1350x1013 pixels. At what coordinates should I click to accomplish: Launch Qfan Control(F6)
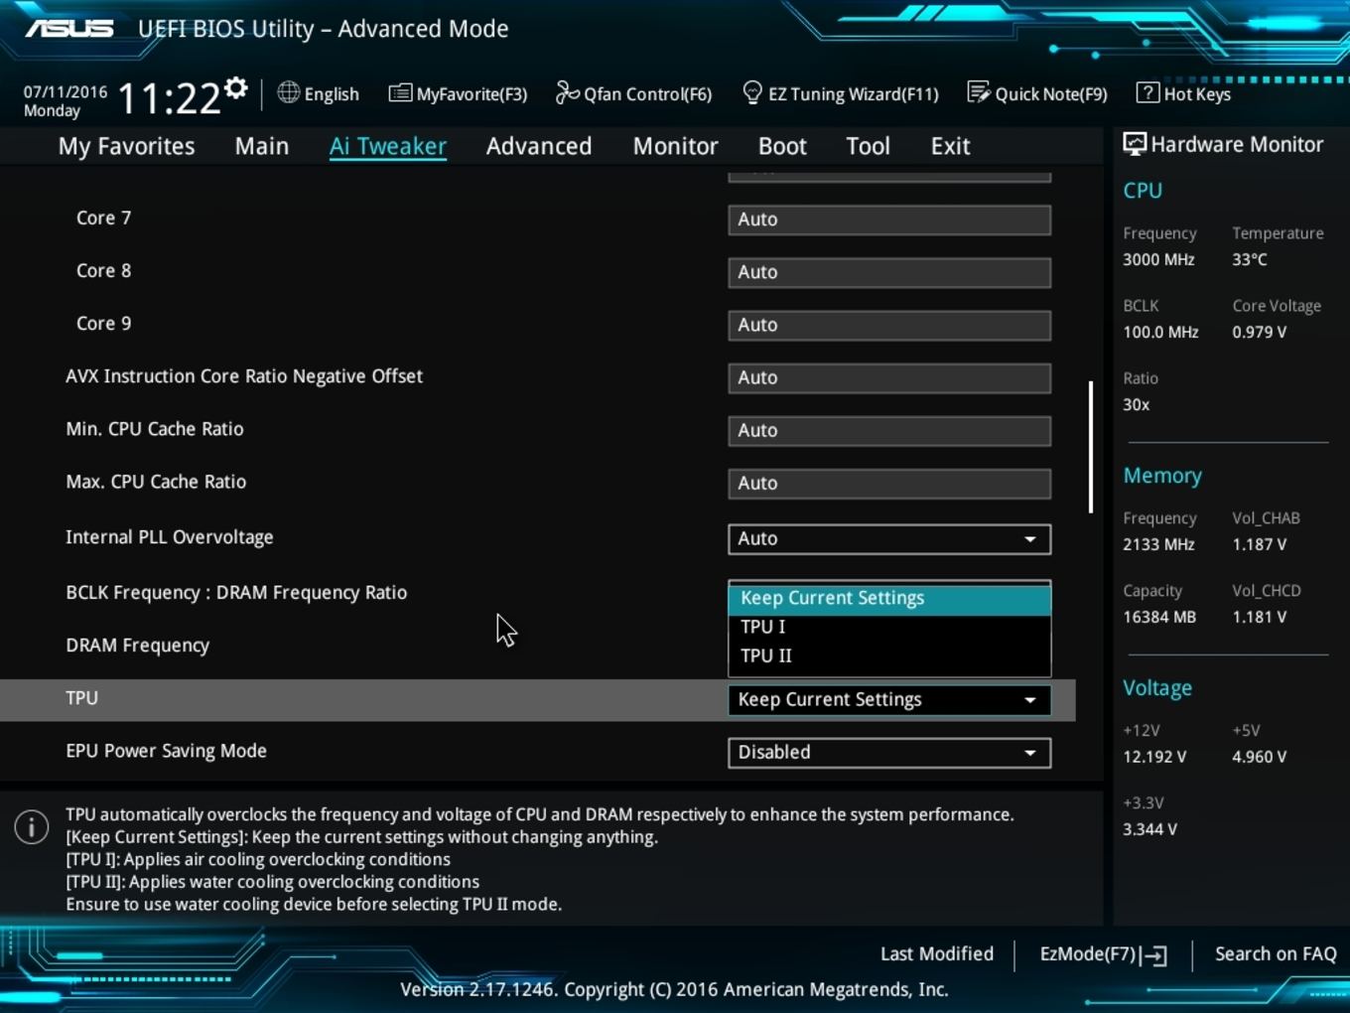[x=647, y=94]
